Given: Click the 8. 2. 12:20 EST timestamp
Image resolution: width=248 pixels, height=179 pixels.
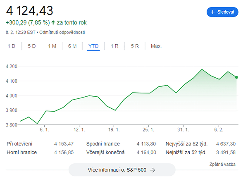Looking at the screenshot, I should tap(20, 32).
